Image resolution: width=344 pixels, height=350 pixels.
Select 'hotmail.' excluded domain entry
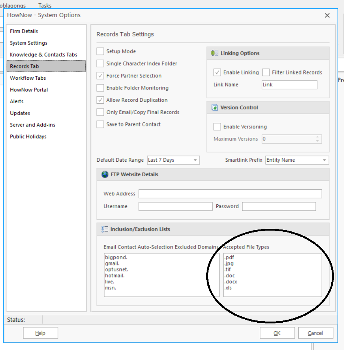(x=115, y=276)
